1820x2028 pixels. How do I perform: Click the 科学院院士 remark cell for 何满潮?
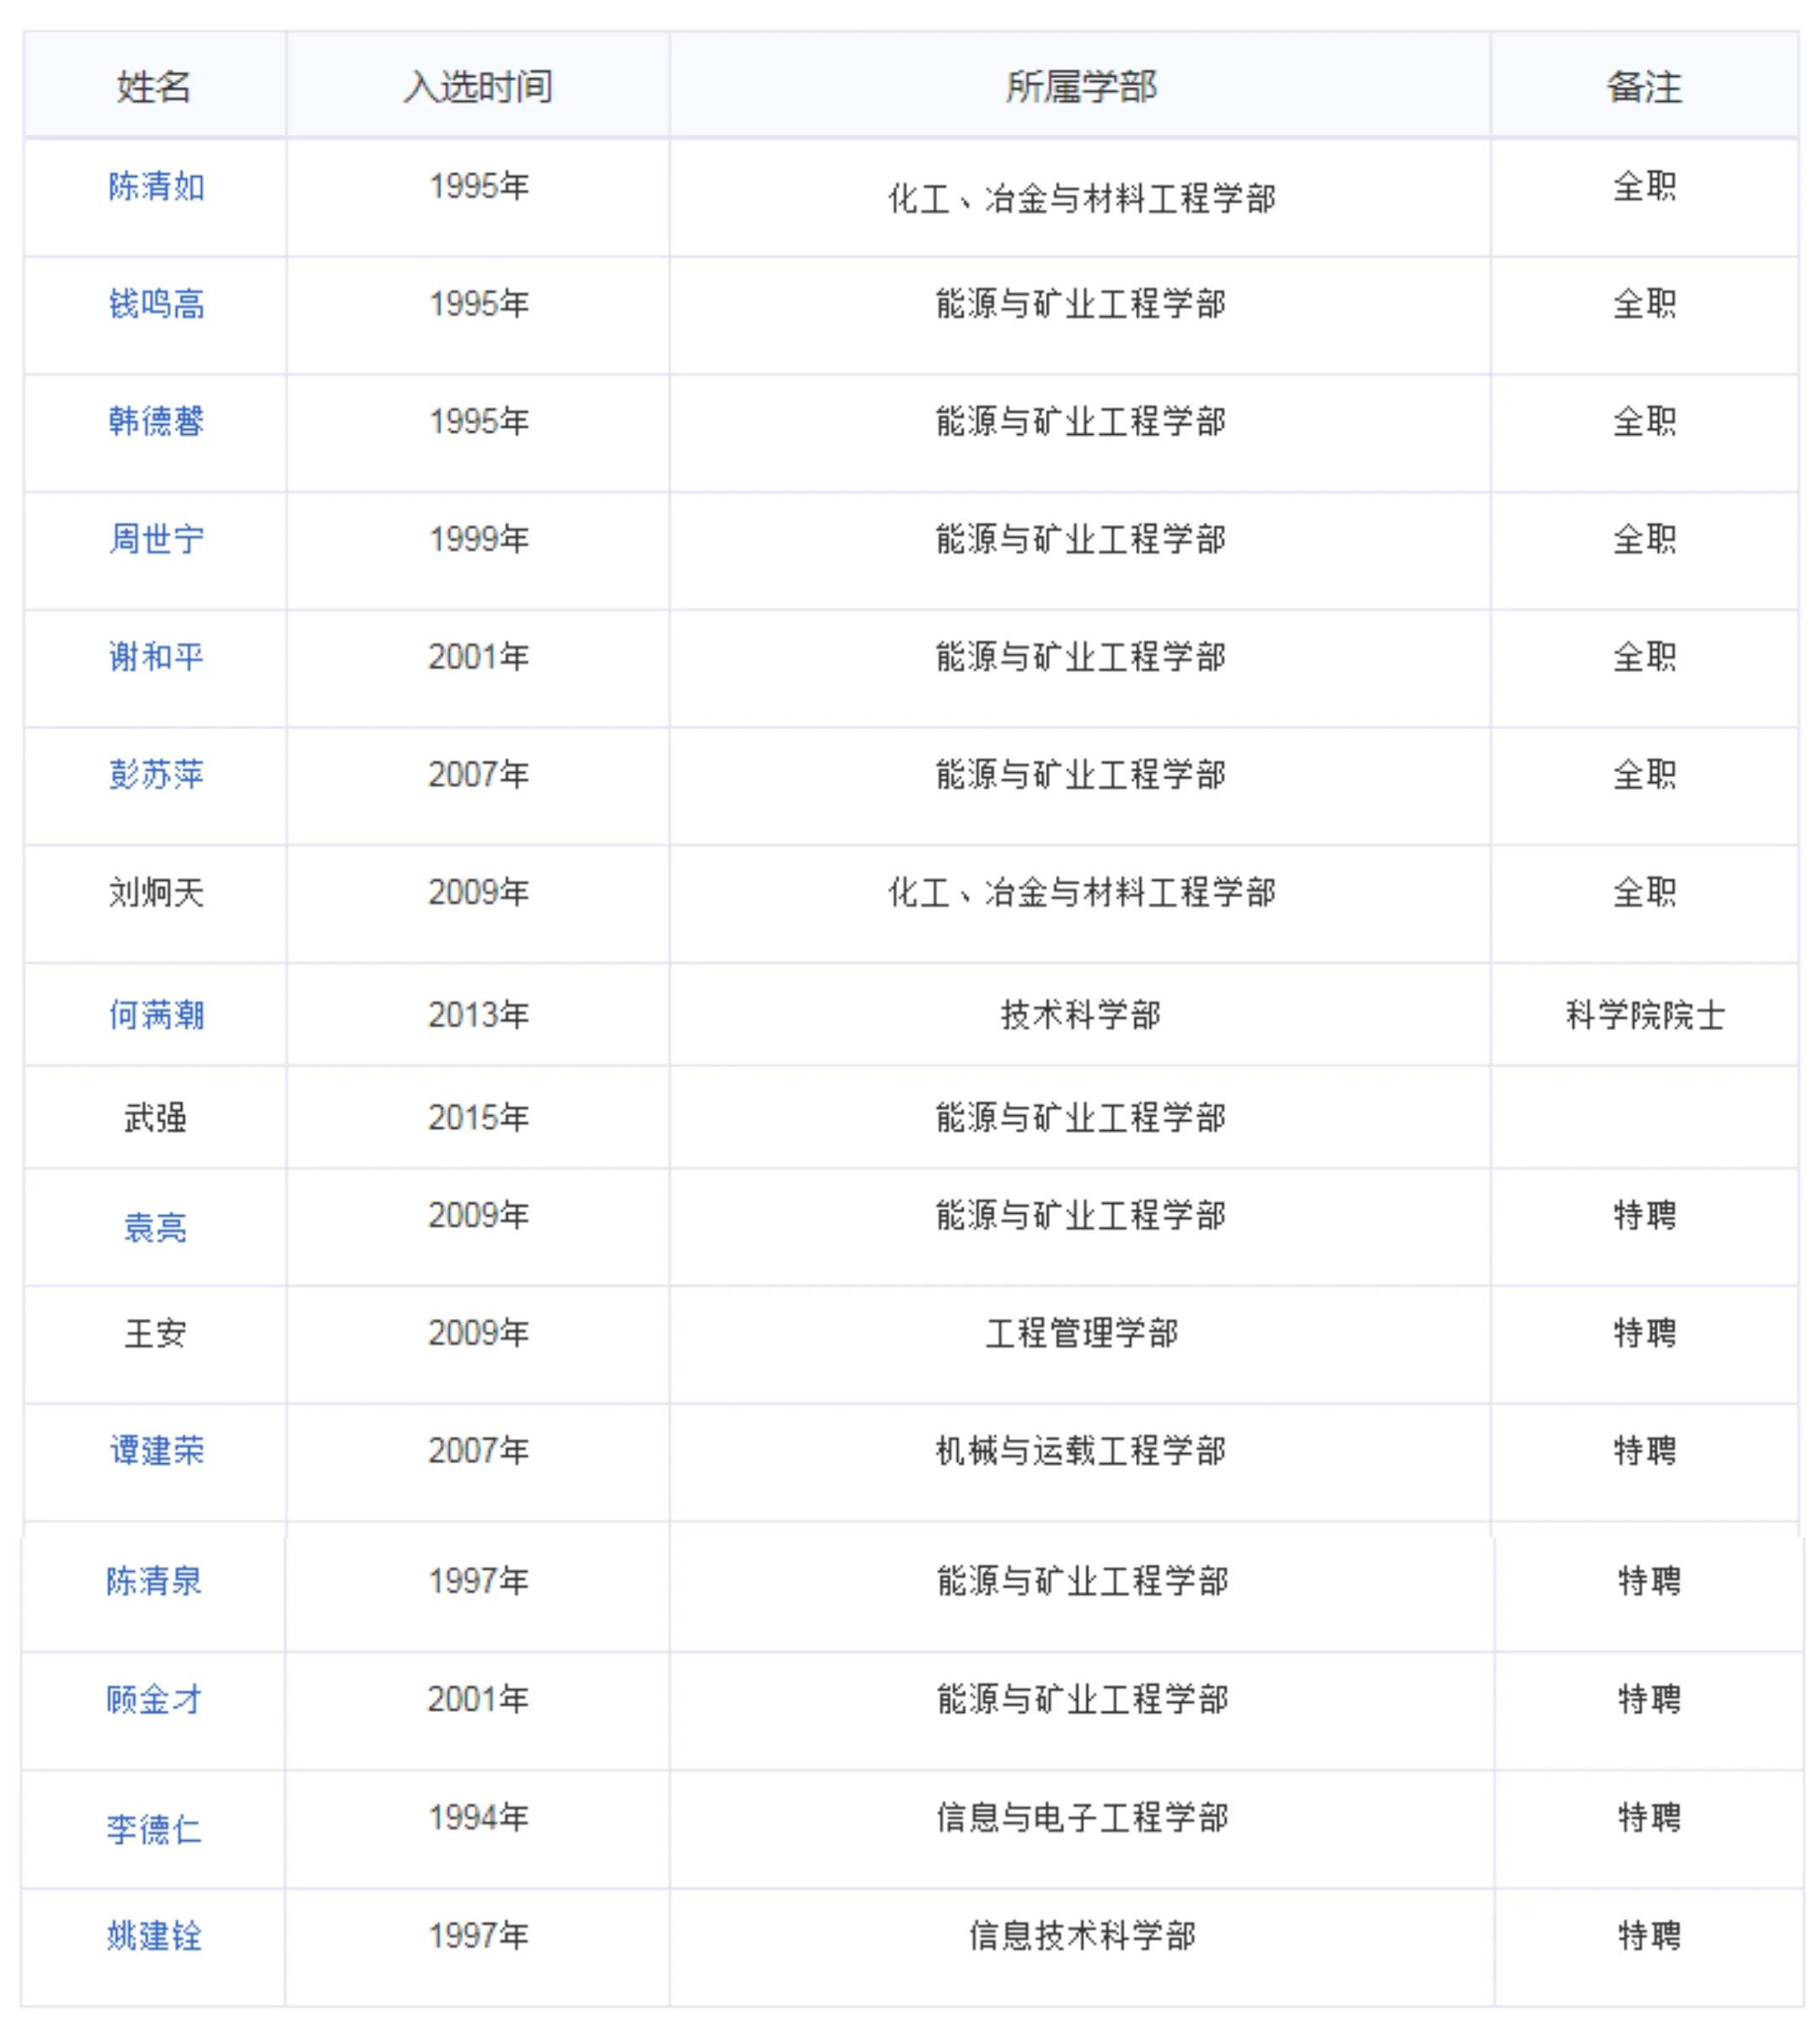pyautogui.click(x=1649, y=1015)
